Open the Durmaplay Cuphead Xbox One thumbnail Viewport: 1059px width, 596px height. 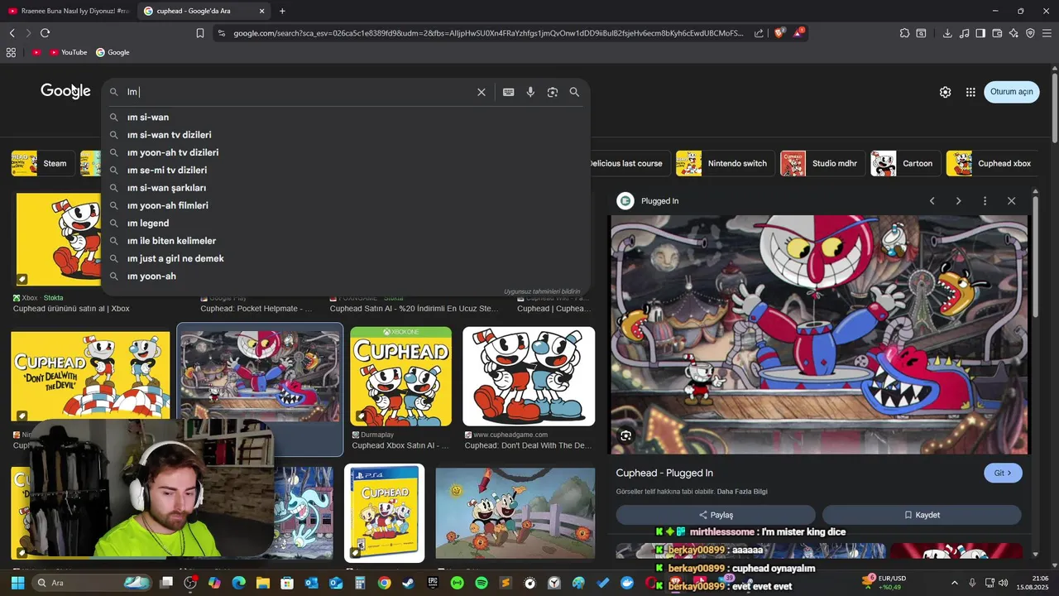[400, 377]
